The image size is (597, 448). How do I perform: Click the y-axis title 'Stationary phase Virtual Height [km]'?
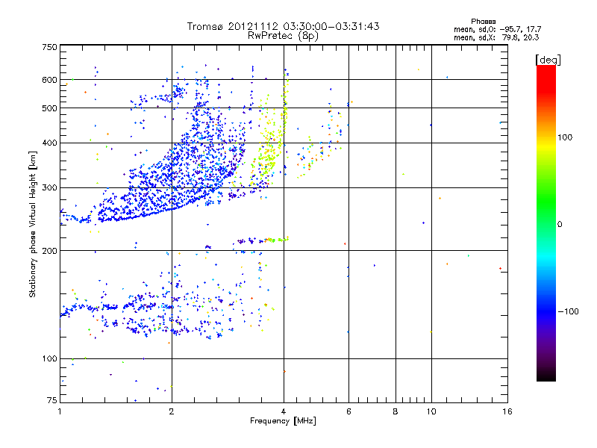click(x=33, y=224)
